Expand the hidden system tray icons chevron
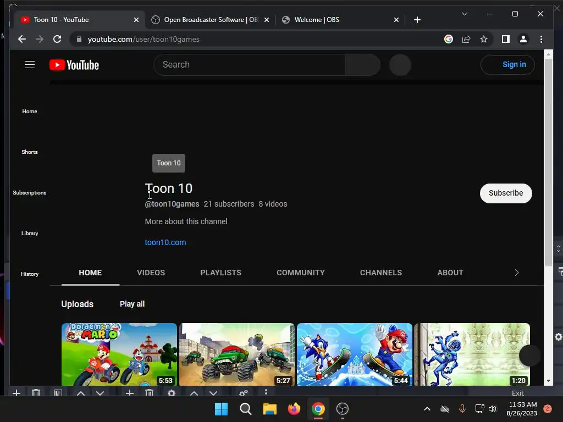 (427, 409)
